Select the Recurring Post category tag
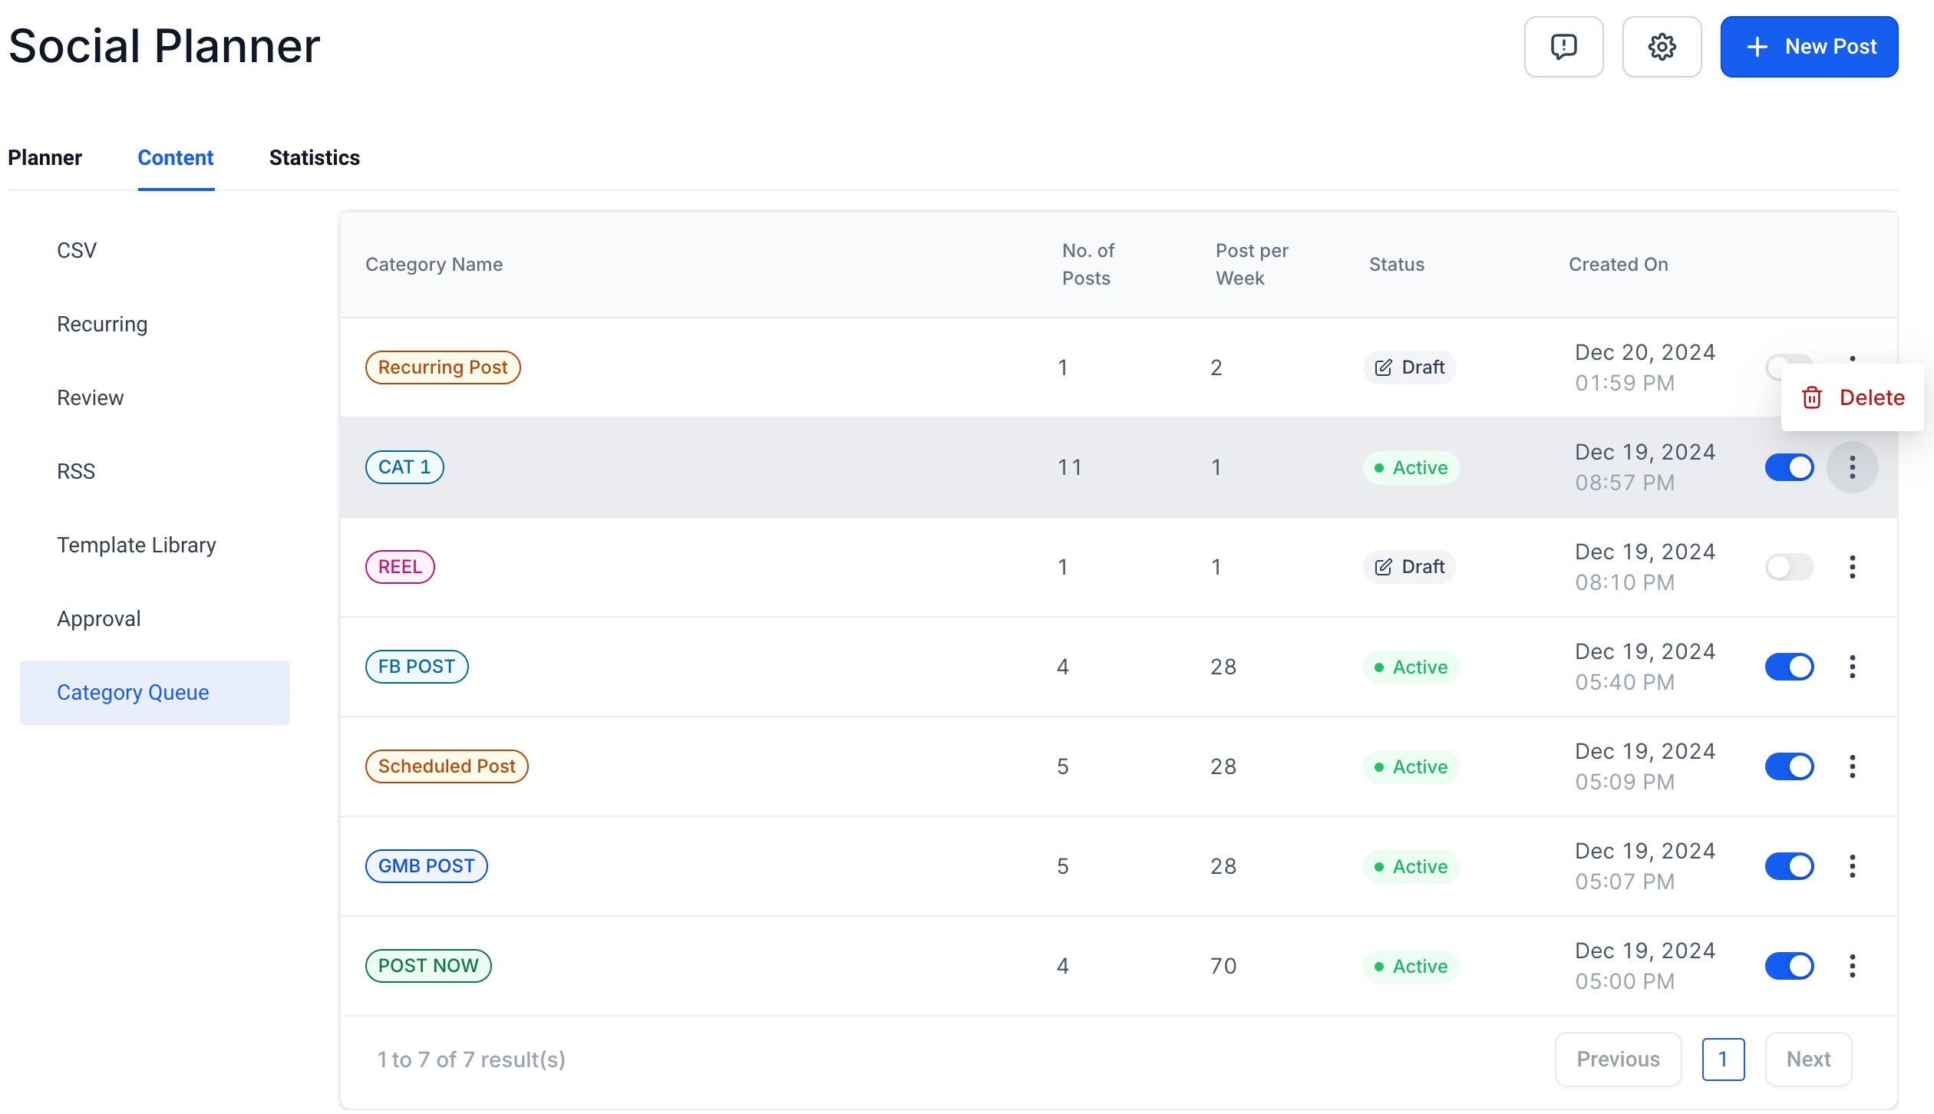1934x1114 pixels. 442,367
